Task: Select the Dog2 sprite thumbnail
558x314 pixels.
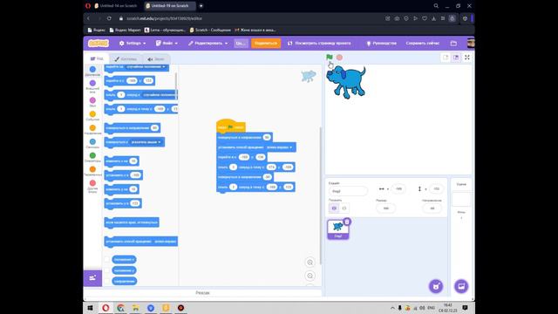Action: pyautogui.click(x=337, y=229)
